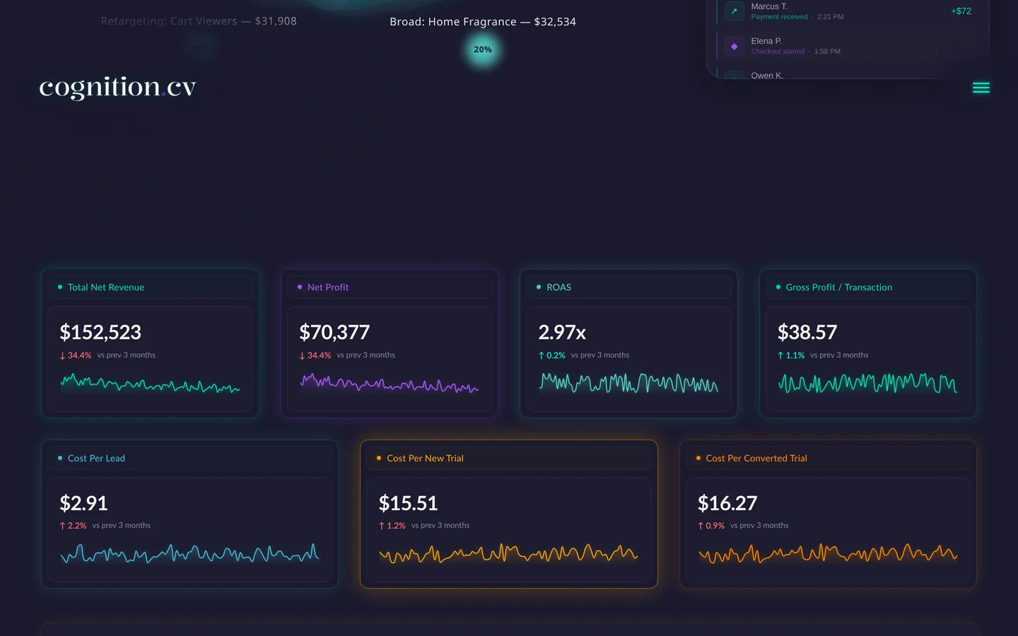Open the ROAS card header

(628, 287)
